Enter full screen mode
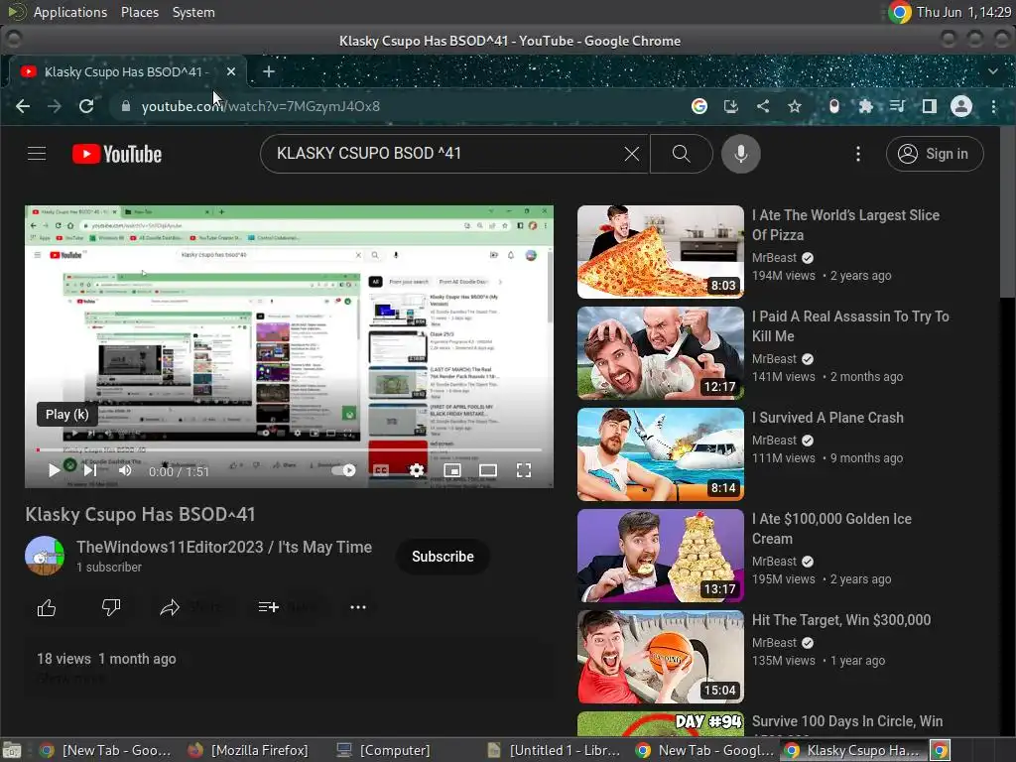Screen dimensions: 1016x762 [524, 470]
